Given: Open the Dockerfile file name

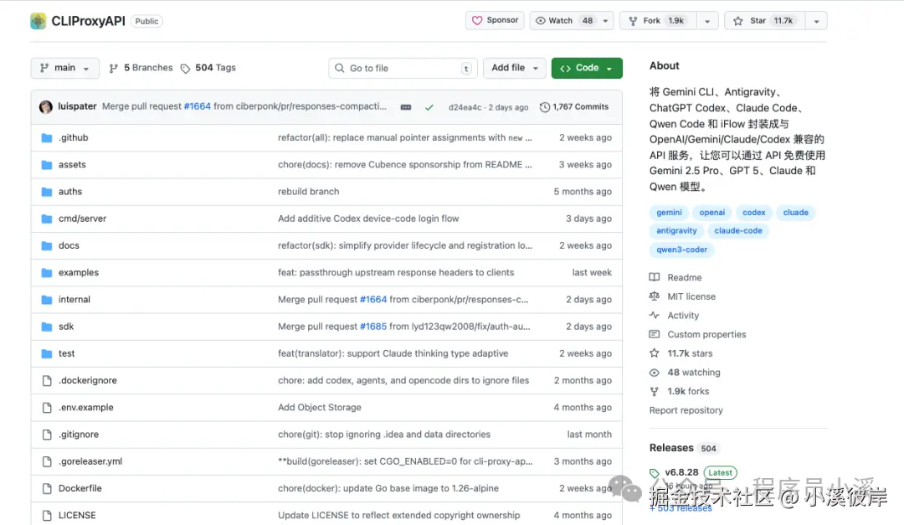Looking at the screenshot, I should point(80,489).
